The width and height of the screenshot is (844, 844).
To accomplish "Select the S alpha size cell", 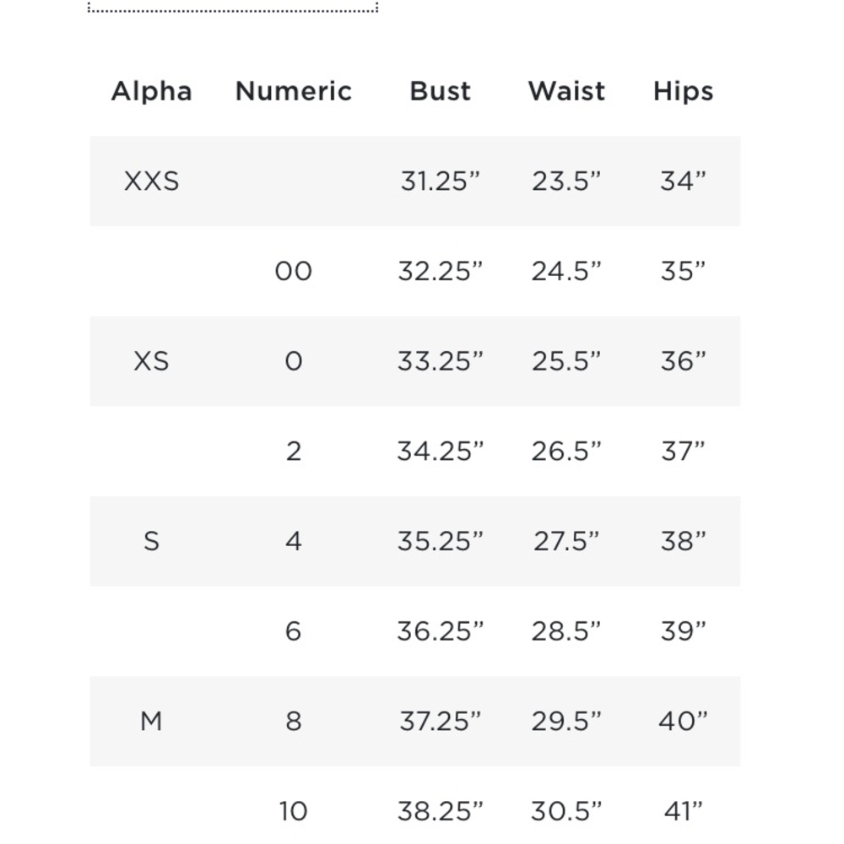I will click(151, 541).
